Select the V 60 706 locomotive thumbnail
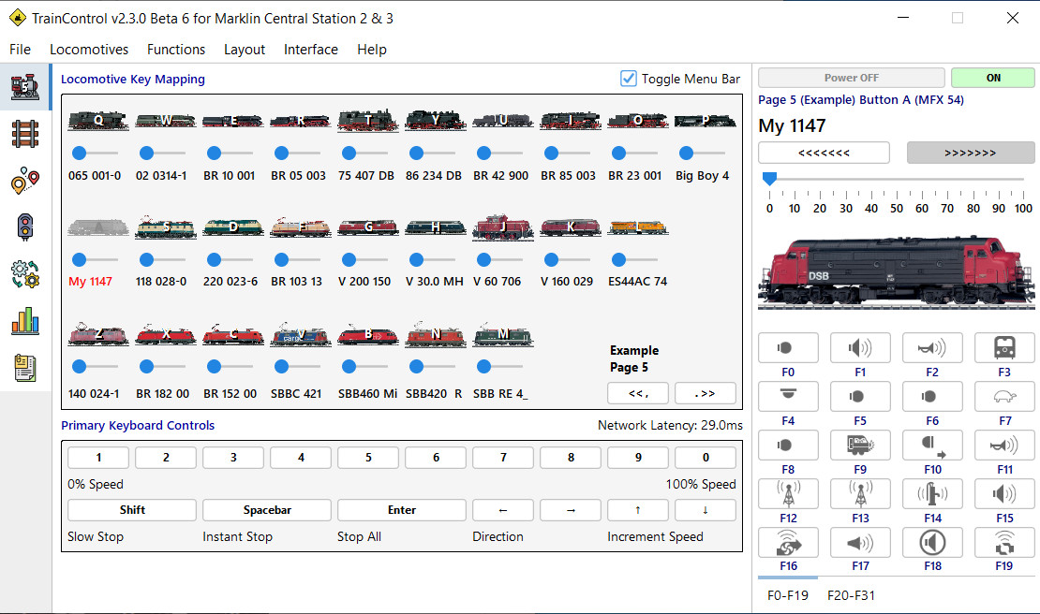The image size is (1040, 614). (502, 227)
